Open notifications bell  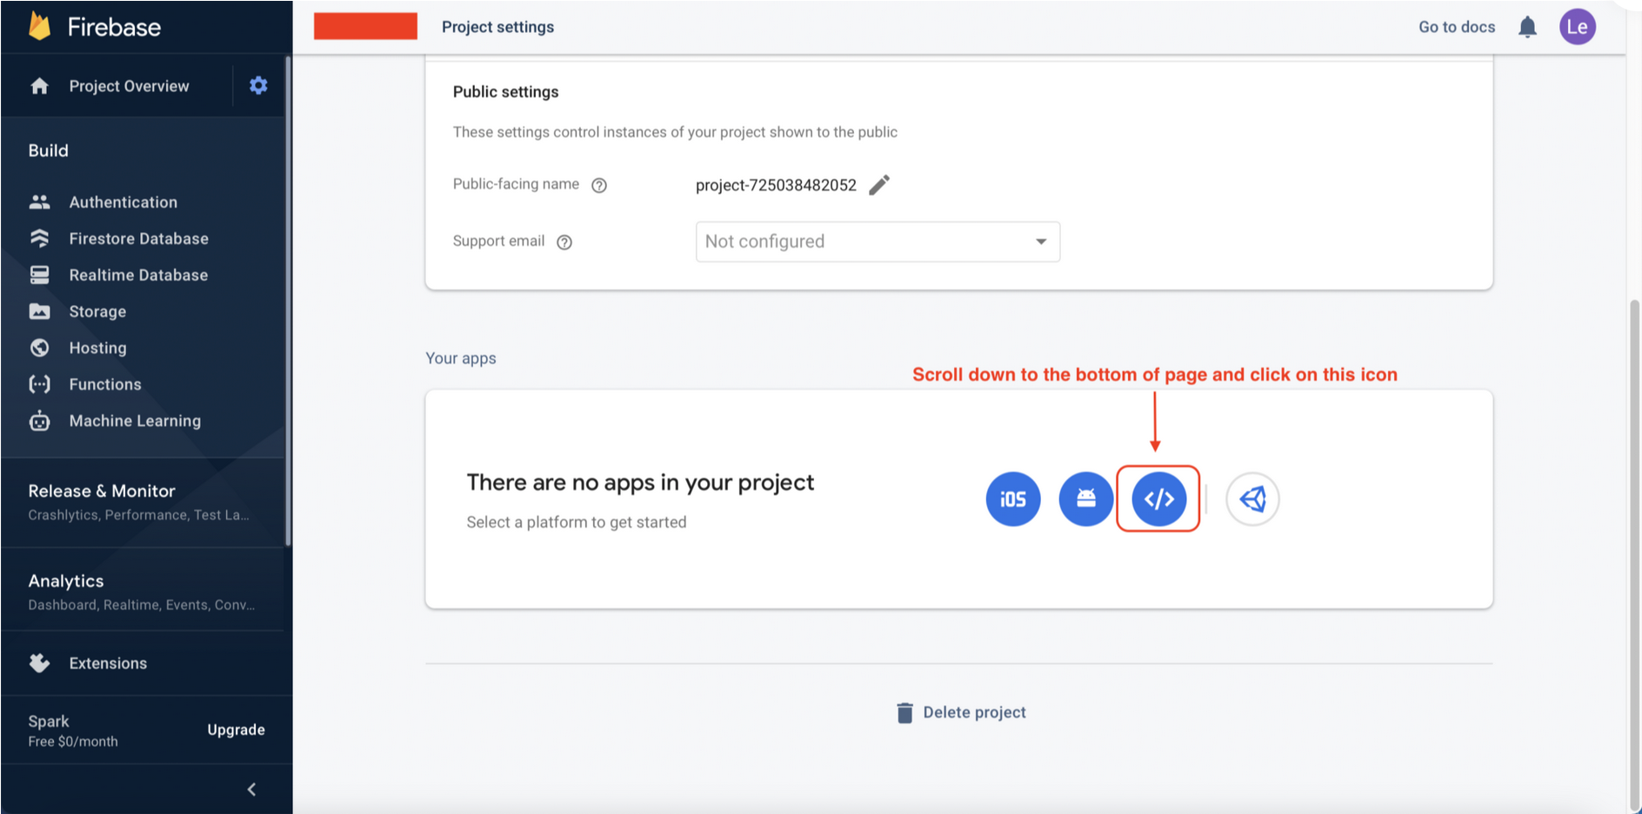(1527, 27)
